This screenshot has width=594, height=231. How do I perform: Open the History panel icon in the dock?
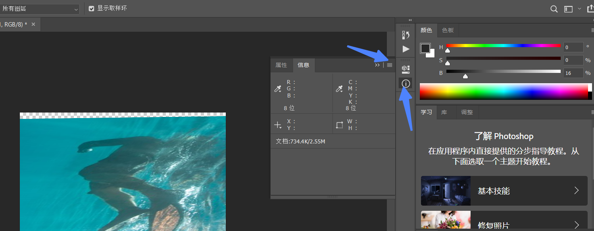coord(405,35)
